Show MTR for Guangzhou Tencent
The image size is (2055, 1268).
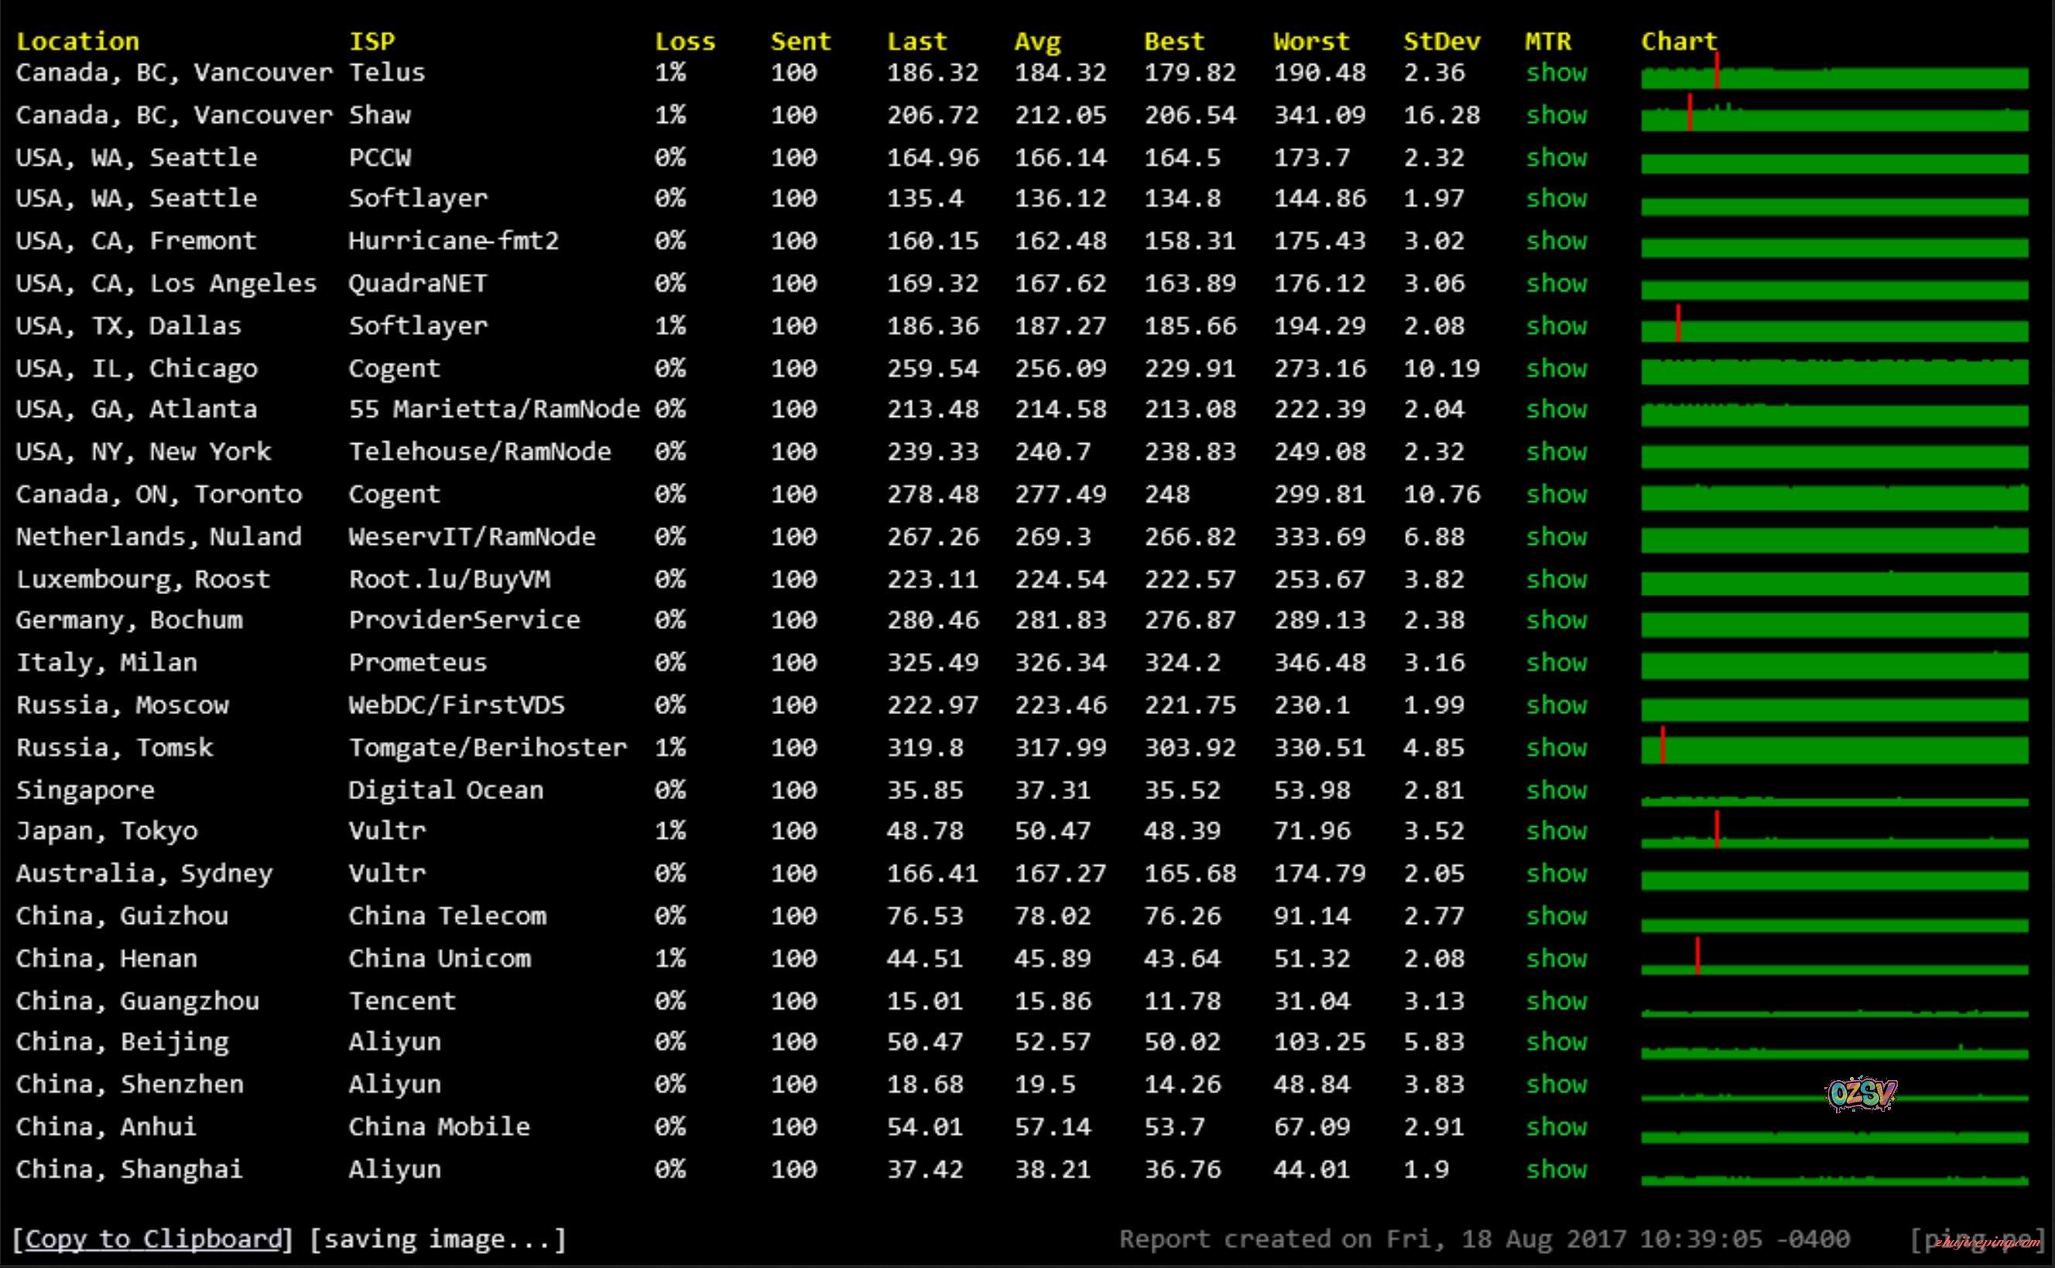click(x=1556, y=1000)
